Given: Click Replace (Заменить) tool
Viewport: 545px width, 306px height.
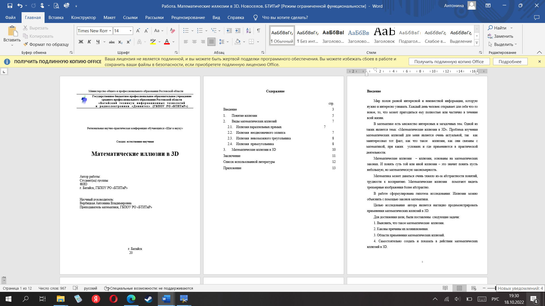Looking at the screenshot, I should tap(500, 36).
